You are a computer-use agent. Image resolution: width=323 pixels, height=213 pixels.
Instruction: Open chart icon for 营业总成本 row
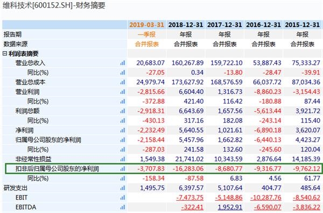point(123,82)
